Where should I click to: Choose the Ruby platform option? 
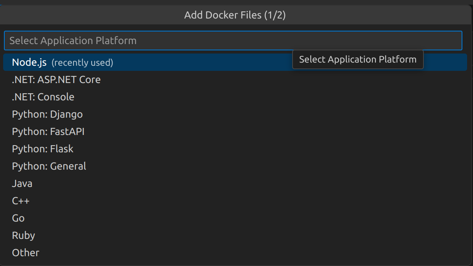coord(23,235)
